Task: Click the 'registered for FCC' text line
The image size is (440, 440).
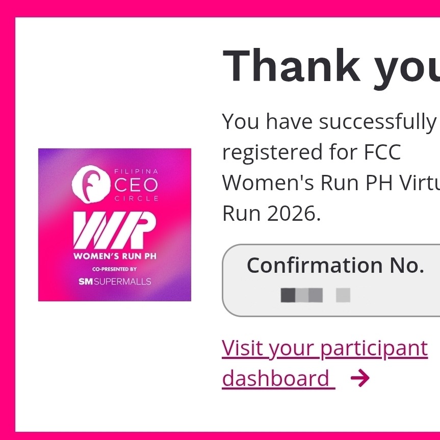Action: click(x=312, y=152)
